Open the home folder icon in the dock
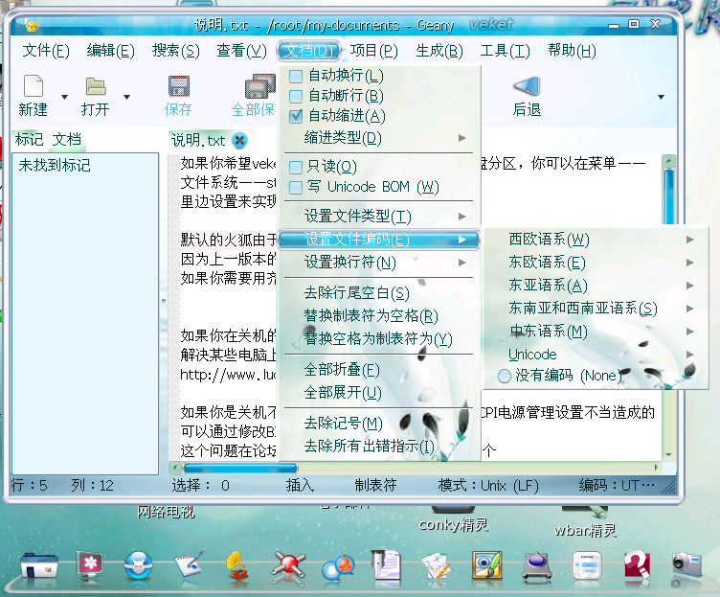Screen dimensions: 720x597 [39, 564]
